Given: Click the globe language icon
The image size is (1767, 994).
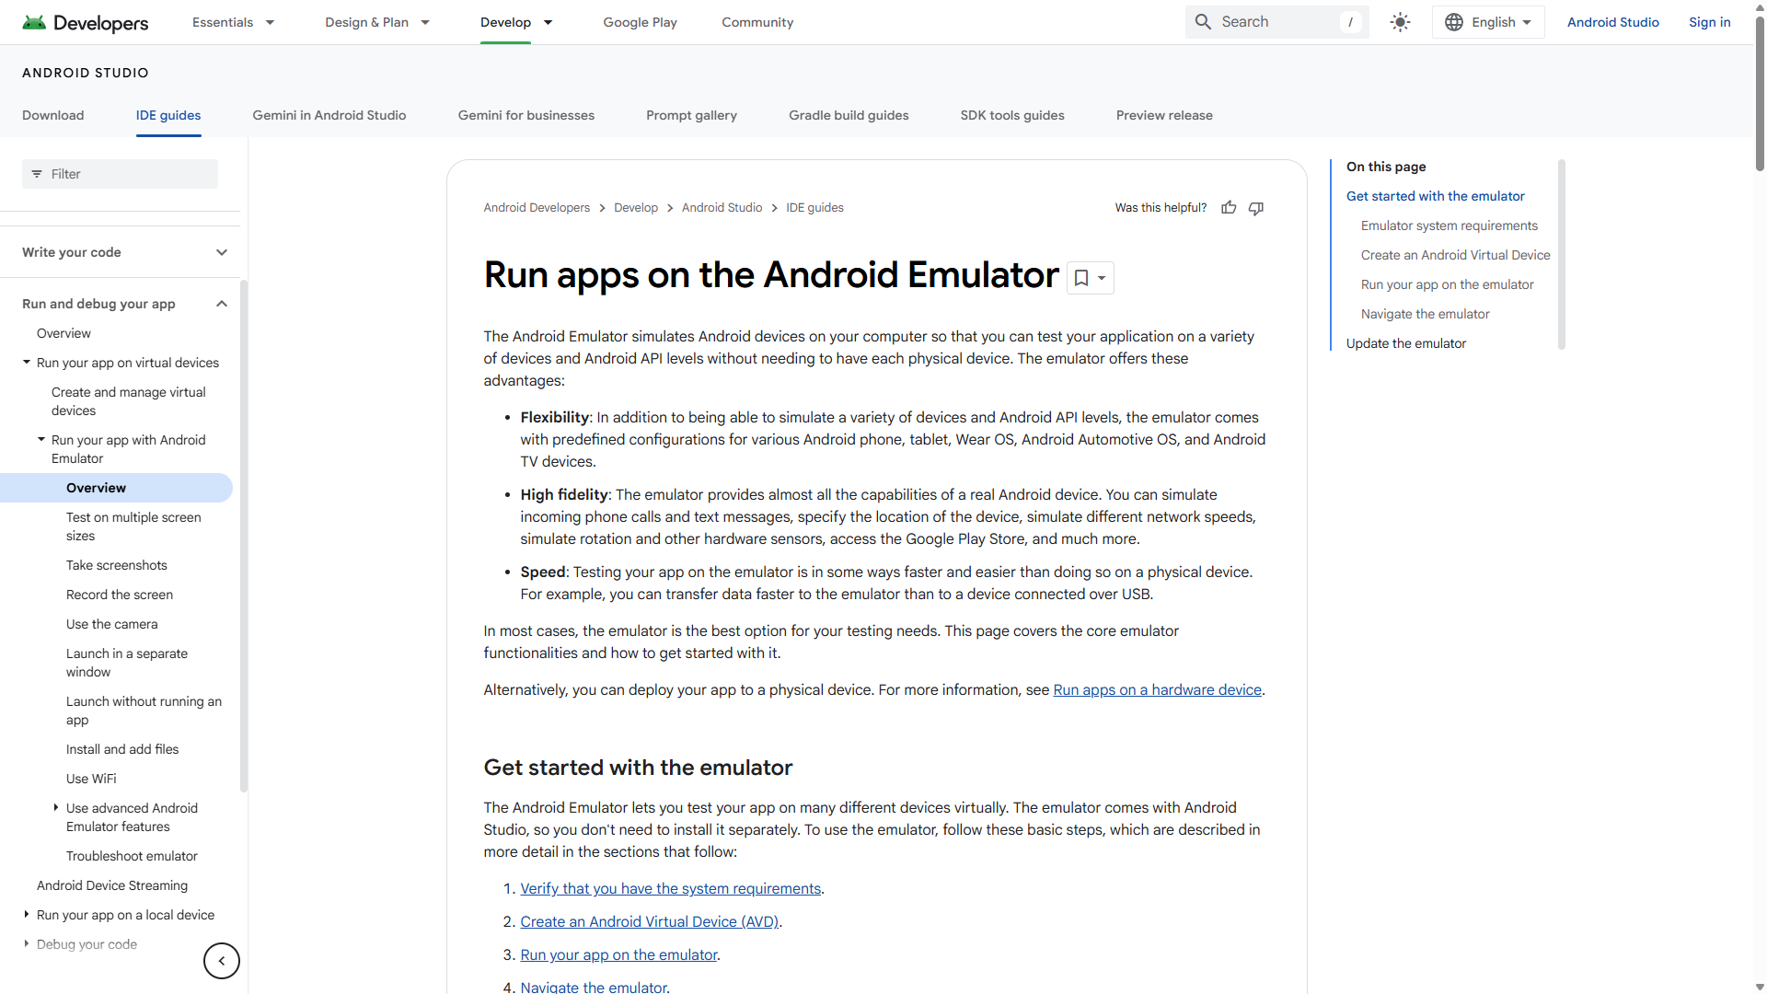Looking at the screenshot, I should (1454, 22).
